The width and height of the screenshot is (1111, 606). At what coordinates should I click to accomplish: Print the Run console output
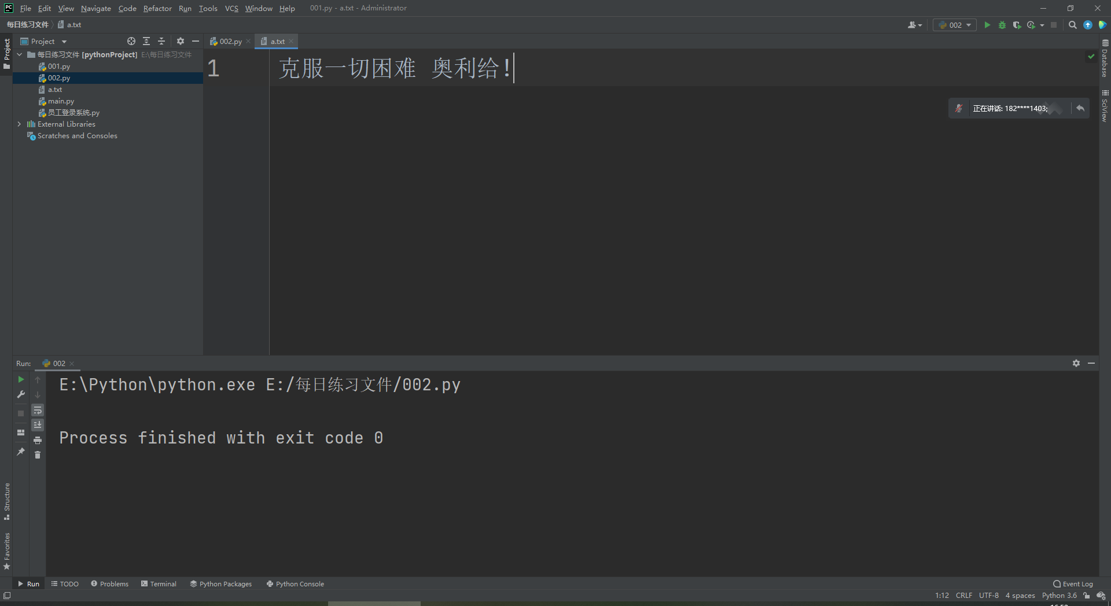coord(38,440)
